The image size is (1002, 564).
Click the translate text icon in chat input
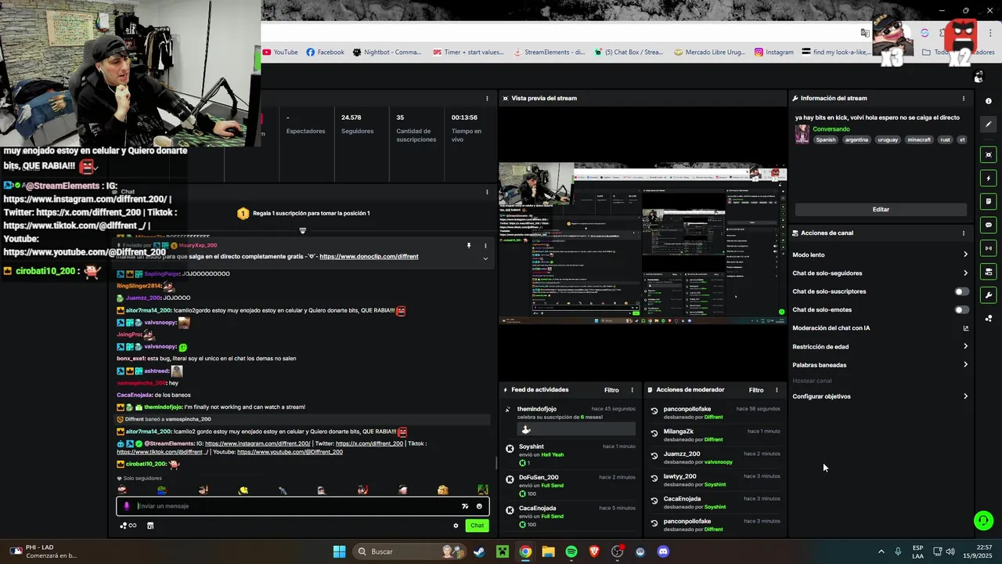pyautogui.click(x=465, y=506)
